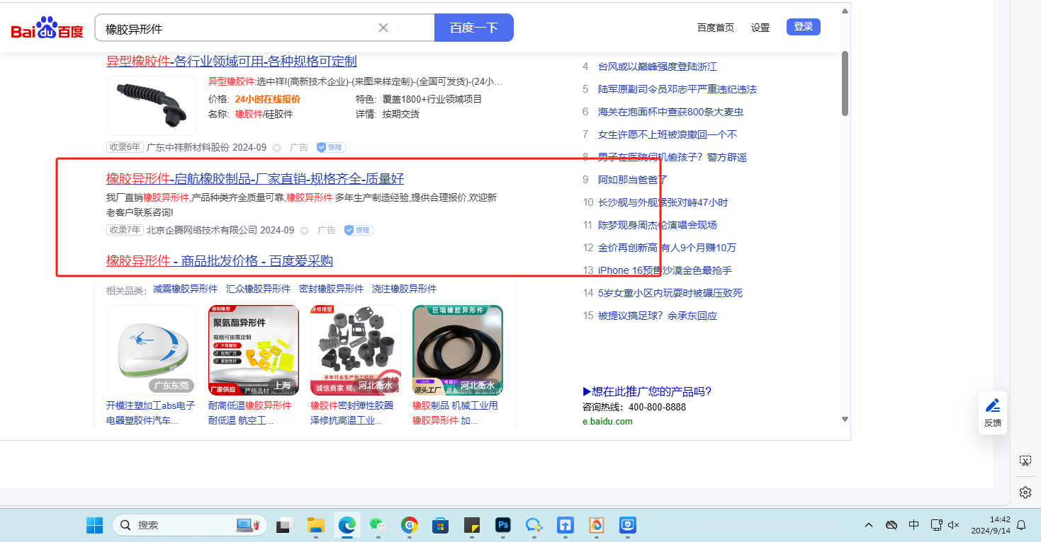Open hot search 海关在泡面杯中查获800条大麦虫
The width and height of the screenshot is (1041, 542).
click(x=670, y=112)
